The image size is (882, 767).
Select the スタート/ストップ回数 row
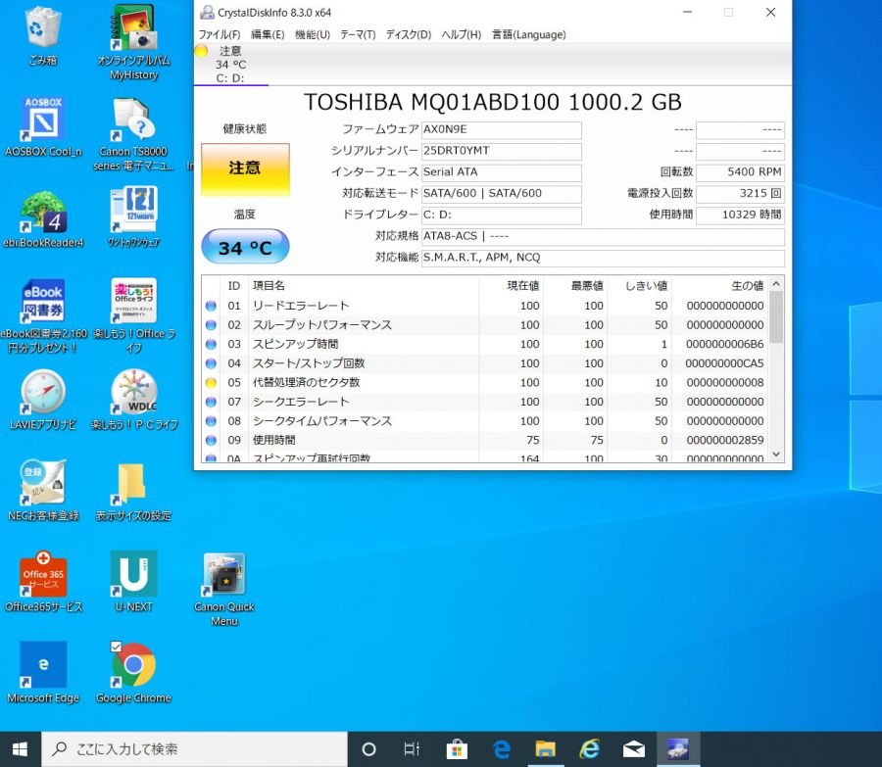(x=485, y=363)
